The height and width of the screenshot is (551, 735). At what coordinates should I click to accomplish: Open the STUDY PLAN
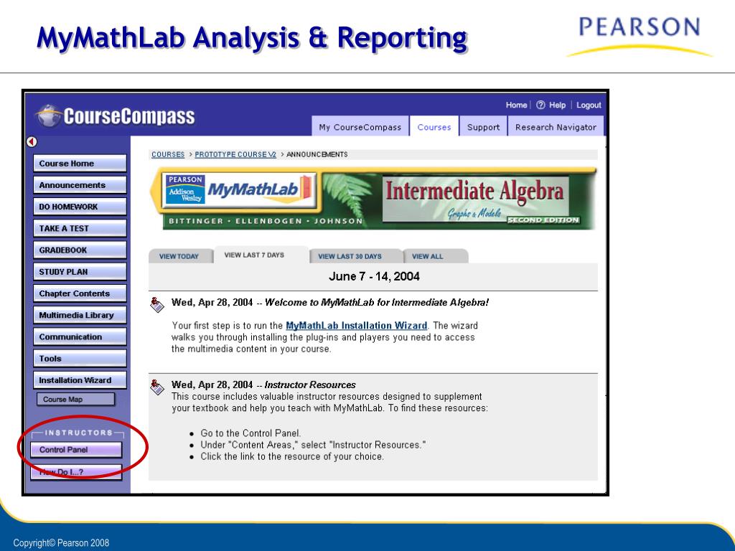80,272
